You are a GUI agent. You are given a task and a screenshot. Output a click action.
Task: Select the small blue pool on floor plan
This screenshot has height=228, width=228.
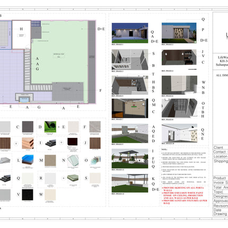24,100
